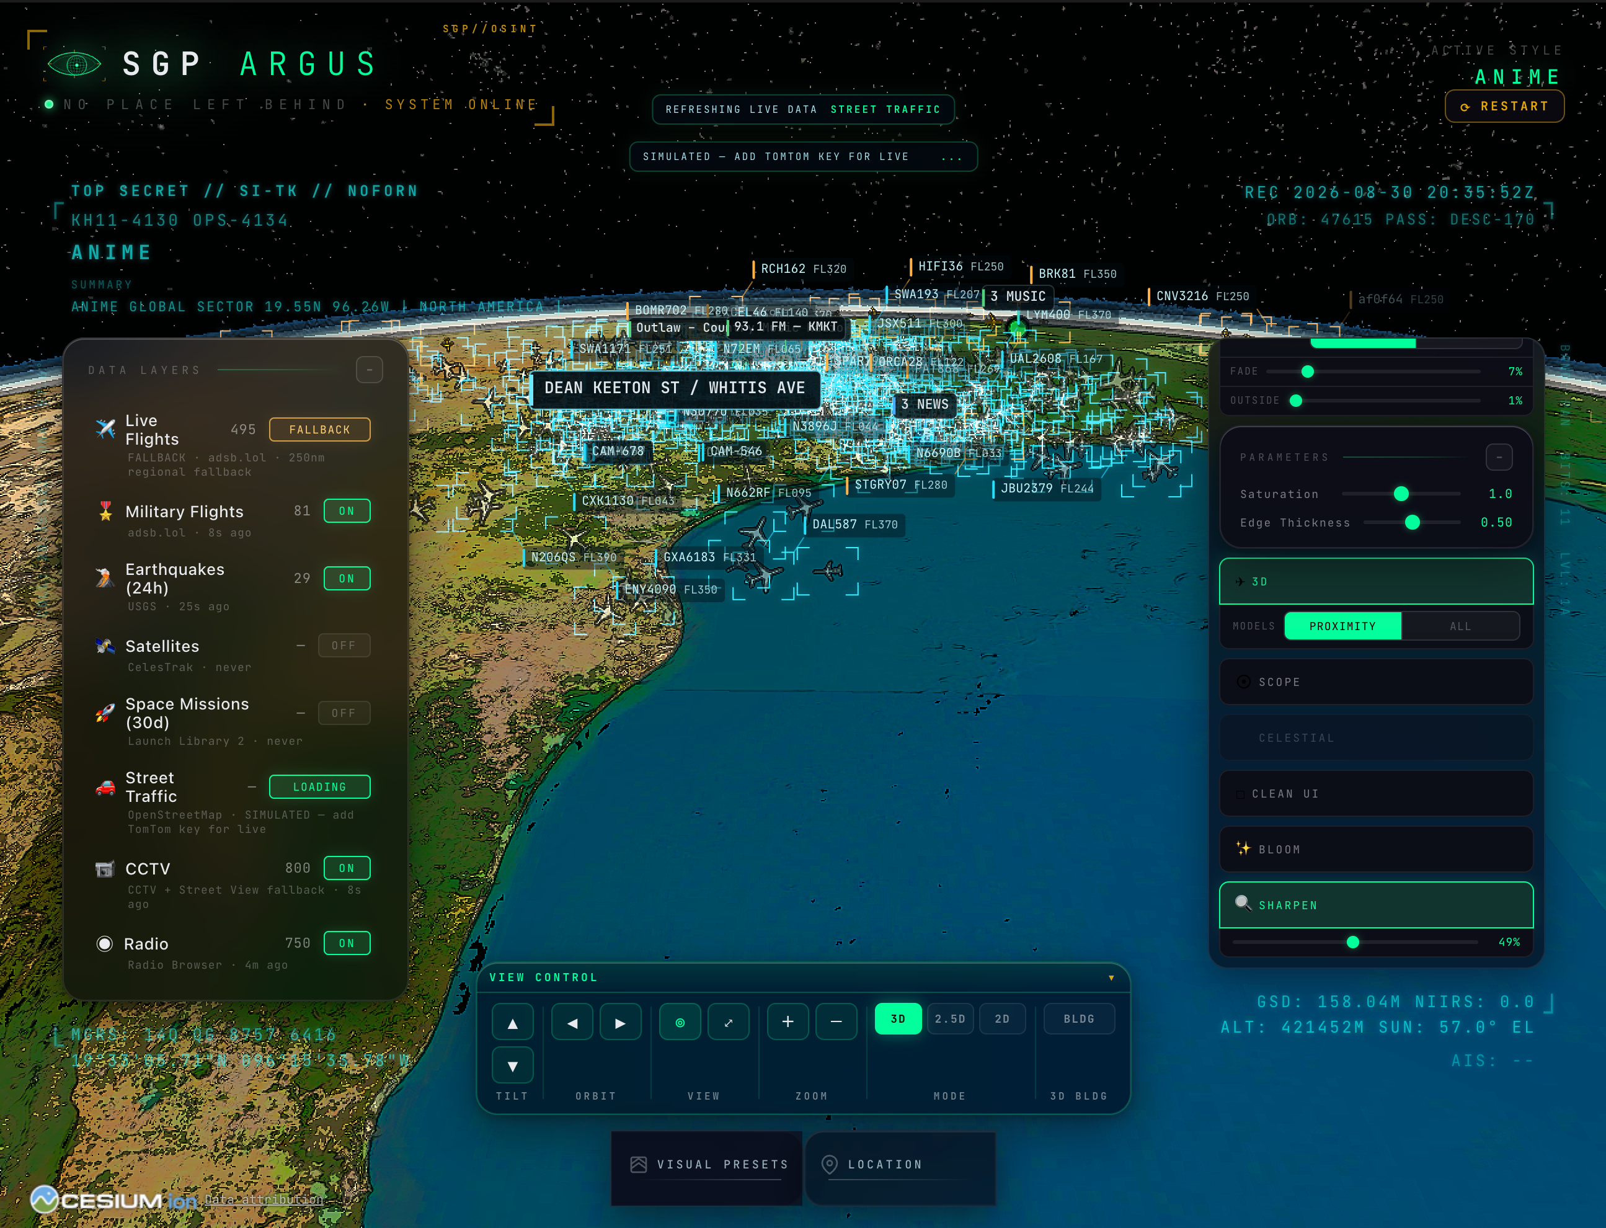Orbit left with the left arrow
The height and width of the screenshot is (1228, 1606).
(x=572, y=1023)
